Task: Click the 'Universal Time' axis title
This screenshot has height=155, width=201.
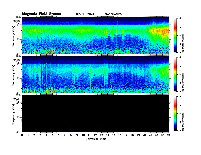Action: pos(96,139)
